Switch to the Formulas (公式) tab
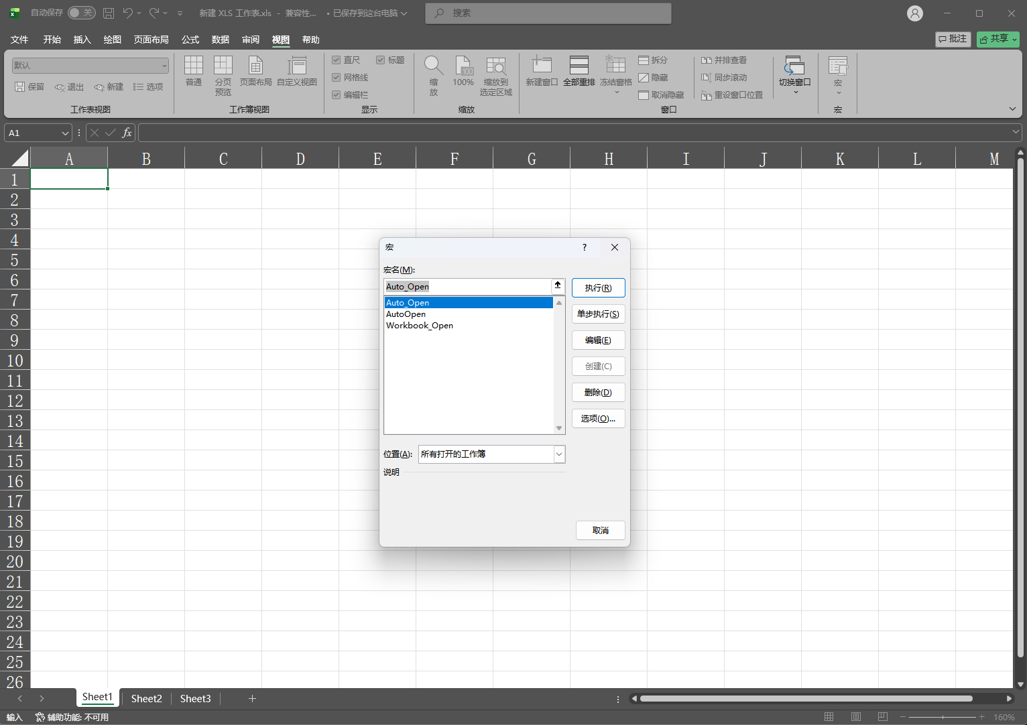The height and width of the screenshot is (725, 1027). [190, 40]
